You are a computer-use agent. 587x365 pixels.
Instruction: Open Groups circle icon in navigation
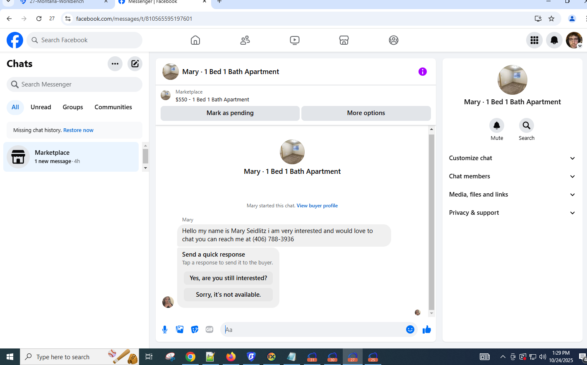[394, 40]
